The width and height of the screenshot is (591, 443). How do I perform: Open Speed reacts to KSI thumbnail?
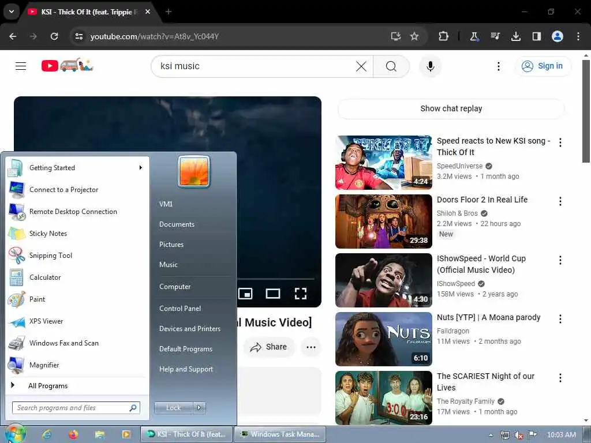pos(384,162)
